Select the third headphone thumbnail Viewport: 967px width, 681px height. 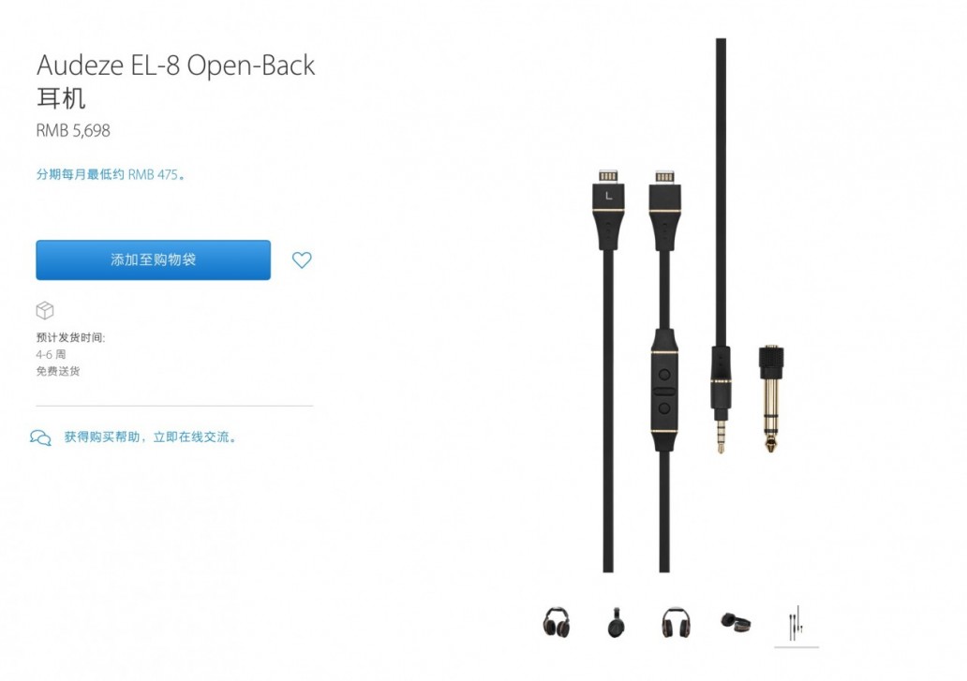pyautogui.click(x=676, y=622)
